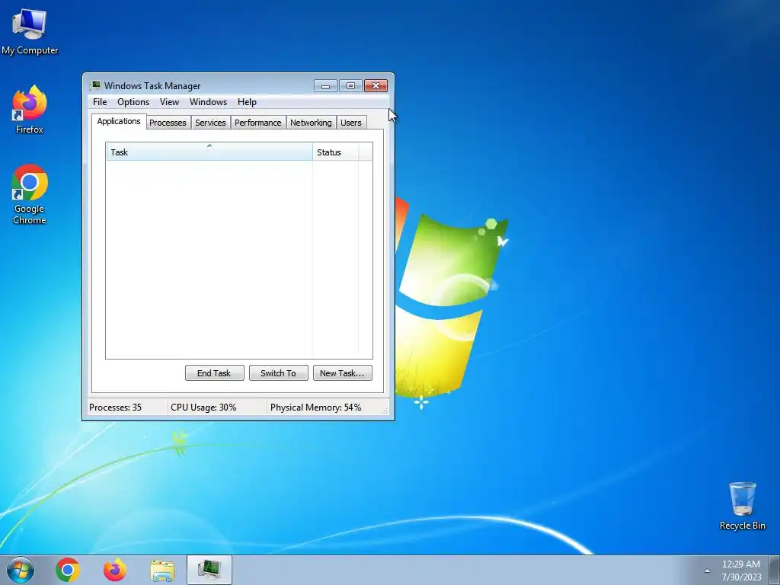Open Windows Explorer from the taskbar
The image size is (780, 585).
click(162, 571)
